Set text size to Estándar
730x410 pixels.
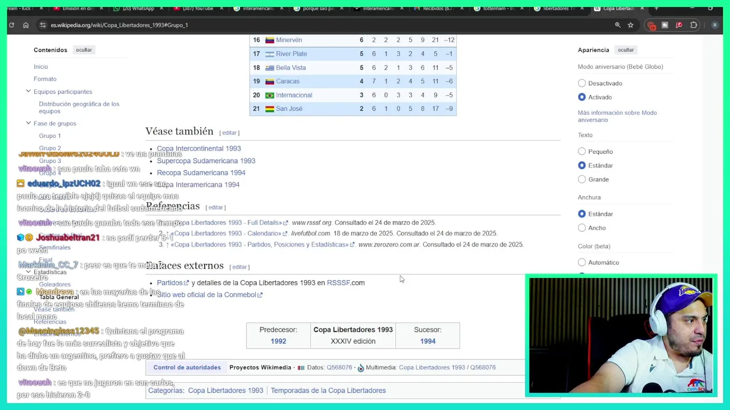(x=582, y=165)
